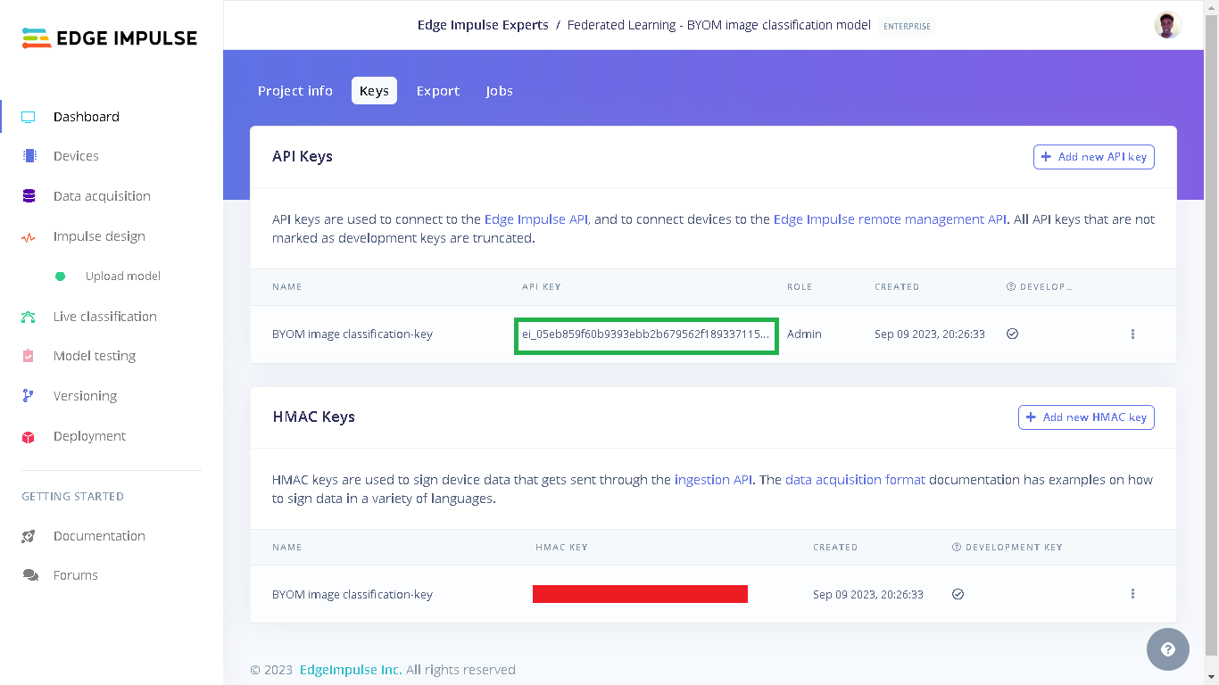Click the GETTING STARTED sidebar heading
This screenshot has width=1219, height=685.
coord(72,497)
